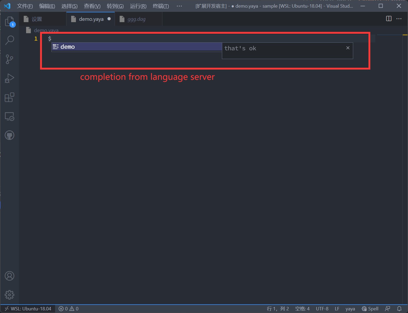Split the editor to the right

[x=389, y=19]
